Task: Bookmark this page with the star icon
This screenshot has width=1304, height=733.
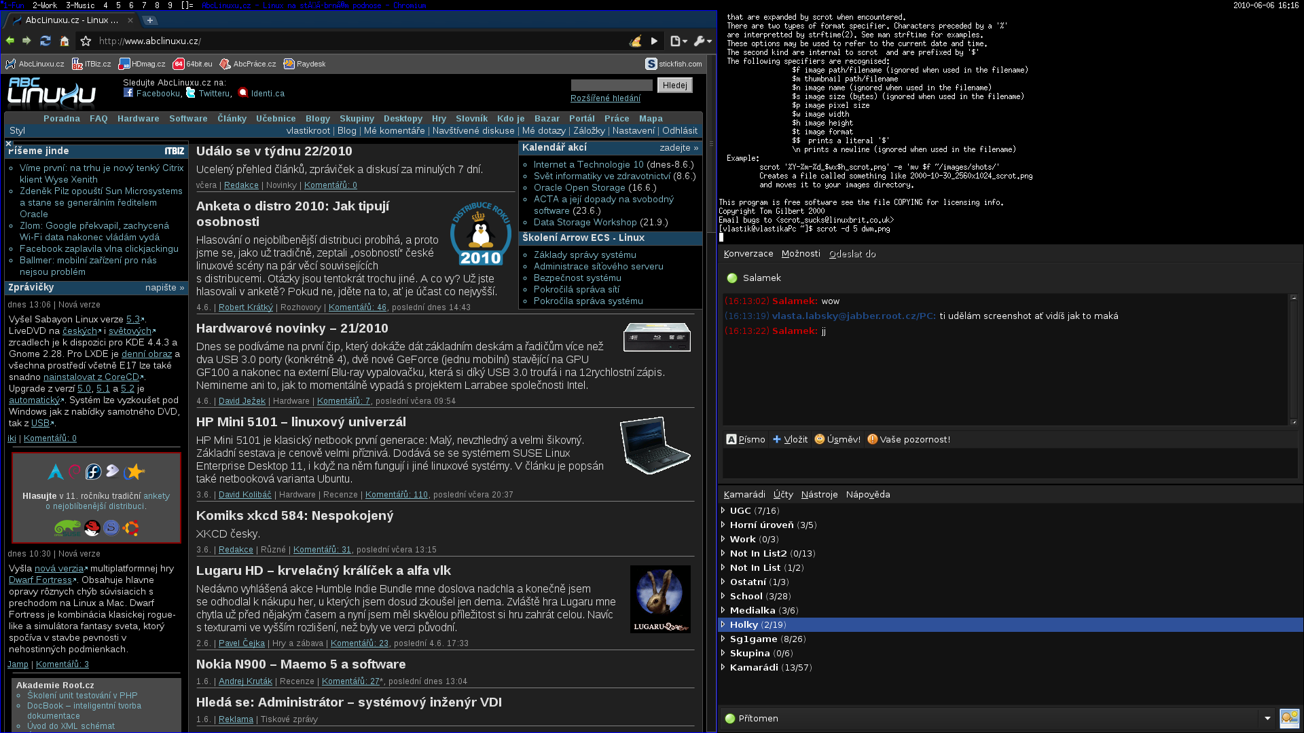Action: (86, 41)
